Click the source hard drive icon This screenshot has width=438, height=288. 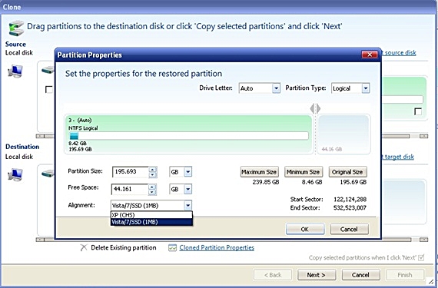point(48,70)
